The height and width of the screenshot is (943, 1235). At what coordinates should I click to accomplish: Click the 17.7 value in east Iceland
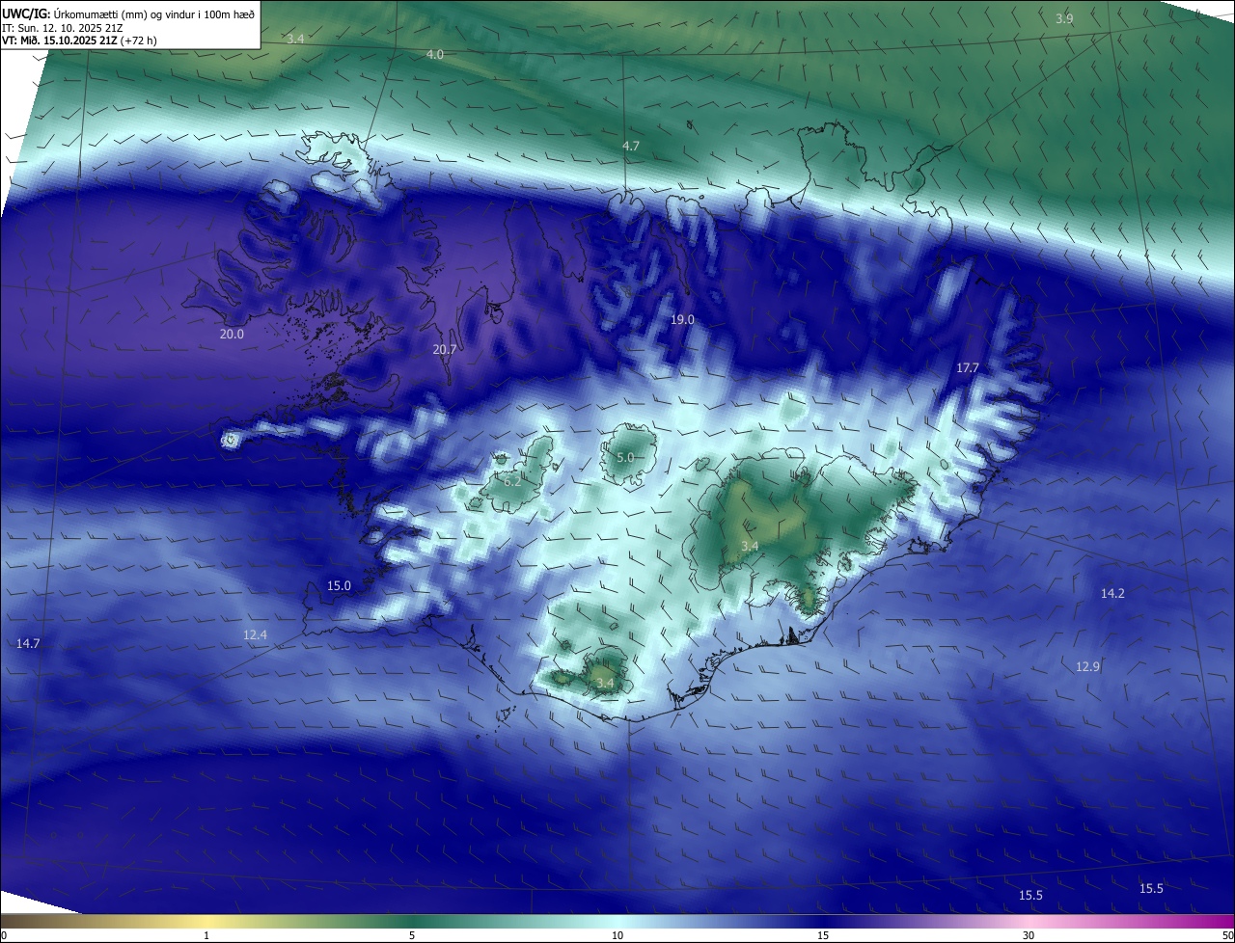tap(968, 368)
